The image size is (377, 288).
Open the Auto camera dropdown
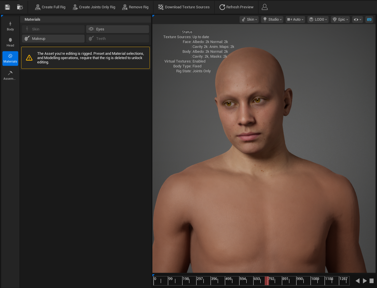coord(295,20)
